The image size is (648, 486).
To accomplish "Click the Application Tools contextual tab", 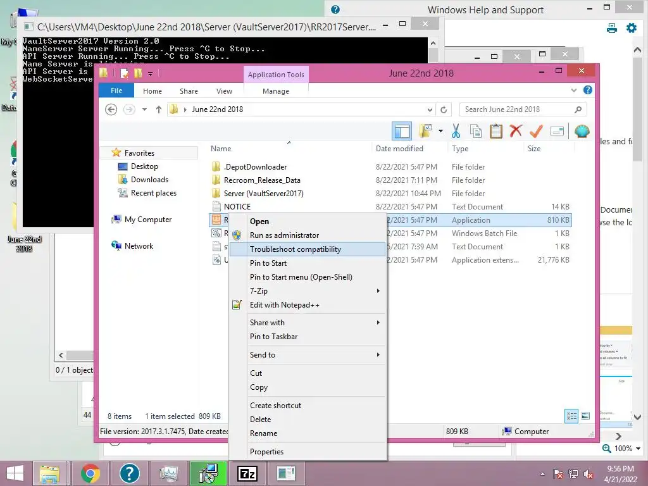I will pyautogui.click(x=276, y=75).
